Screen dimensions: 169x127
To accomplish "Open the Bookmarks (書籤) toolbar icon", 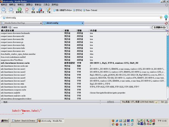I will 33,10.
